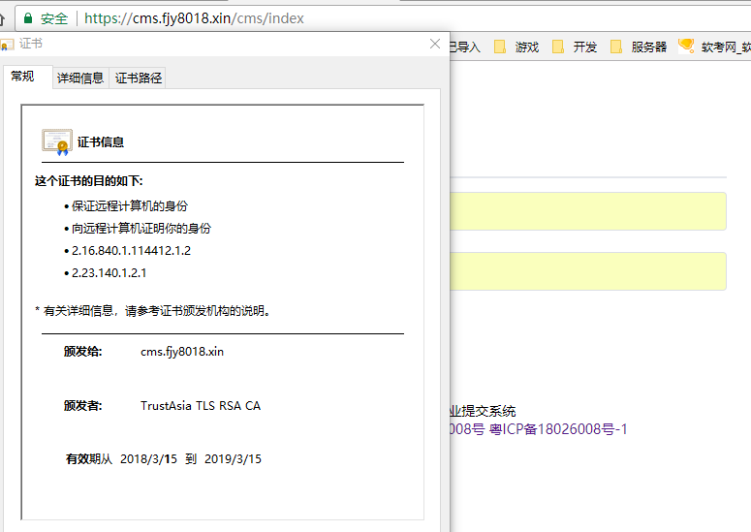Click the certificate icon beside 证书信息

point(56,141)
